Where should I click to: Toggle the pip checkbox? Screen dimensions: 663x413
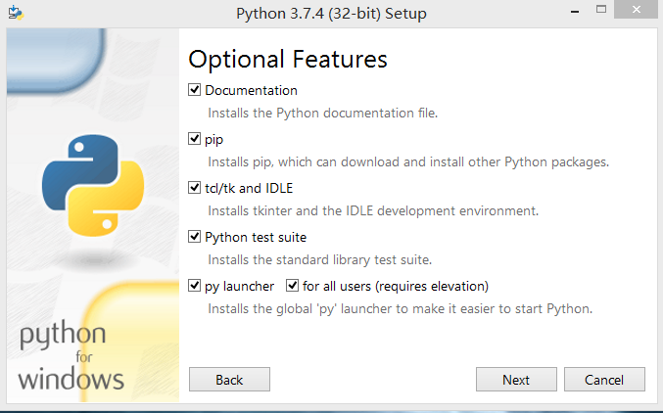click(x=194, y=139)
